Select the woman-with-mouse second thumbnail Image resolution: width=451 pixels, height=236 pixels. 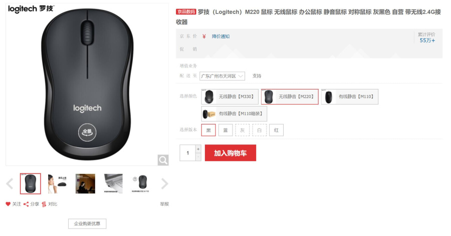click(x=58, y=183)
